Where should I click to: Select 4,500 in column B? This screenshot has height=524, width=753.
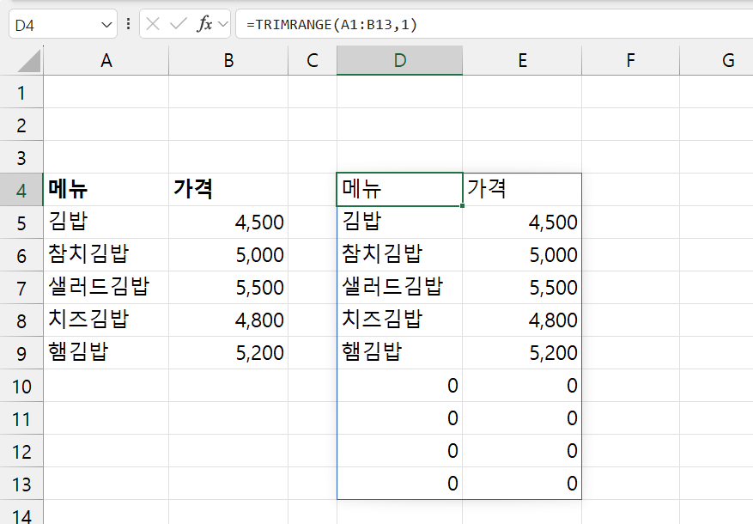point(228,222)
